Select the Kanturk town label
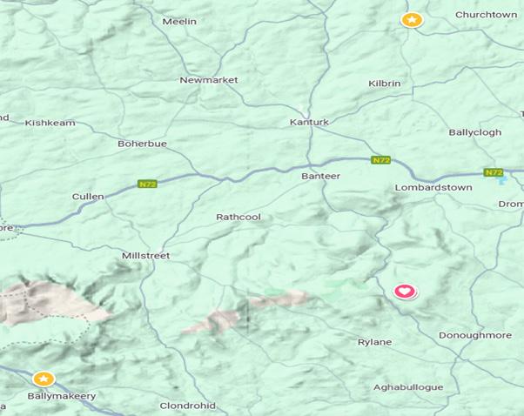 (310, 123)
